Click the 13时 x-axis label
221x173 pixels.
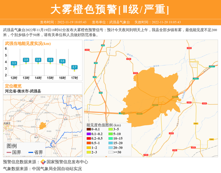pyautogui.click(x=26, y=78)
